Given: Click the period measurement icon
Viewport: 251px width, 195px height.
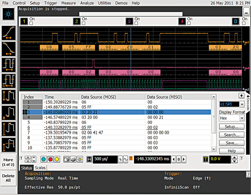Looking at the screenshot, I should (8, 65).
